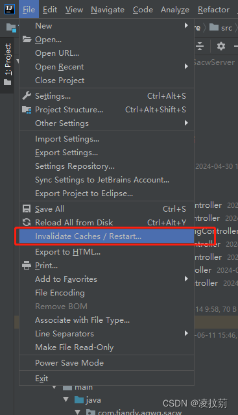Click the collapse all icon beside the gear
The width and height of the screenshot is (238, 415).
click(x=200, y=46)
